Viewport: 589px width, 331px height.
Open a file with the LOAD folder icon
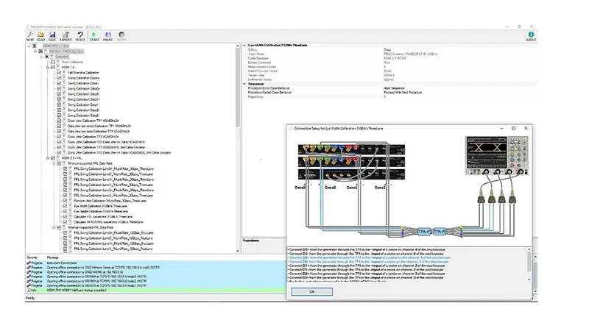pos(40,35)
